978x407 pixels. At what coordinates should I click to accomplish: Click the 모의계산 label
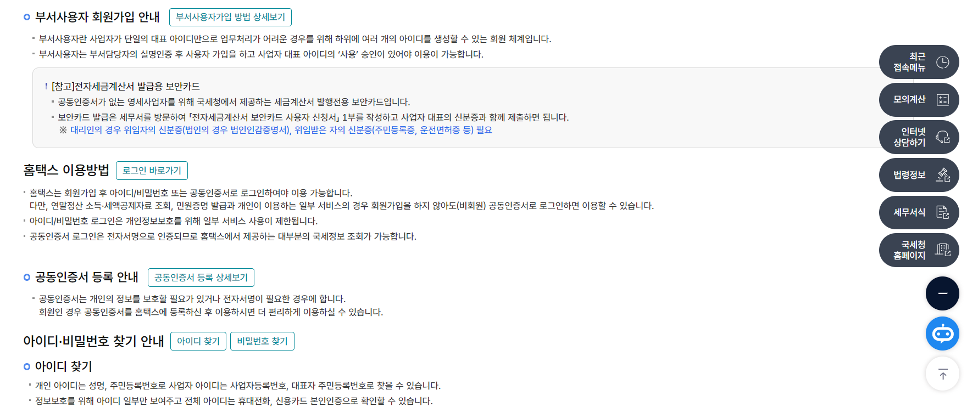tap(909, 100)
